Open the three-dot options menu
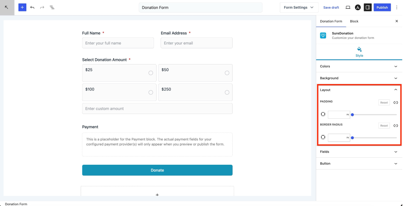 (397, 7)
